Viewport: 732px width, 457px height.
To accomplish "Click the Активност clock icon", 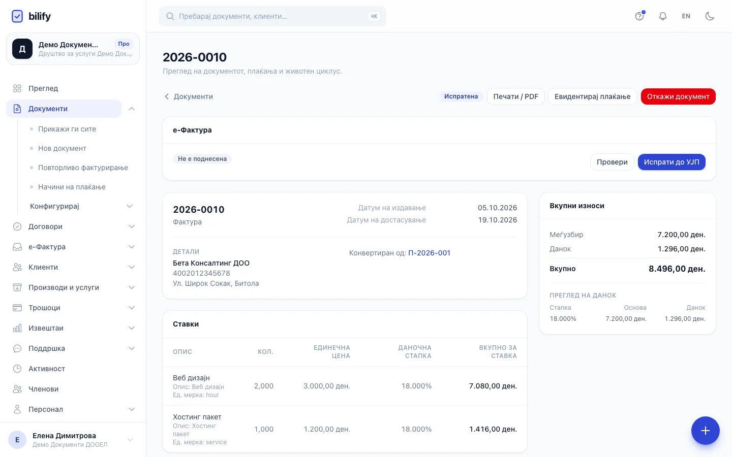I will (x=17, y=369).
